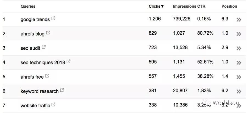The height and width of the screenshot is (113, 247).
Task: Open external link icon beside website traffic
Action: [54, 104]
